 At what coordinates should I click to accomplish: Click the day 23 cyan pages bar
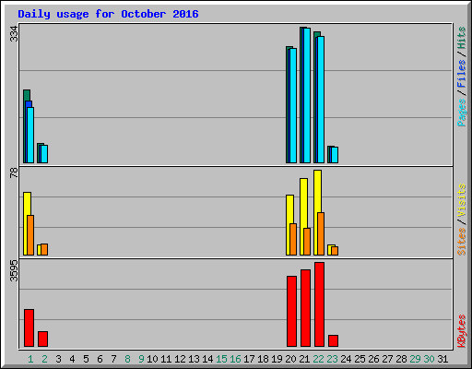tap(335, 155)
